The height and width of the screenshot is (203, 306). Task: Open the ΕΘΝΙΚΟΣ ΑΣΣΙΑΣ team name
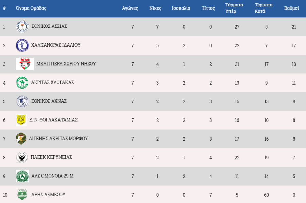click(x=49, y=26)
